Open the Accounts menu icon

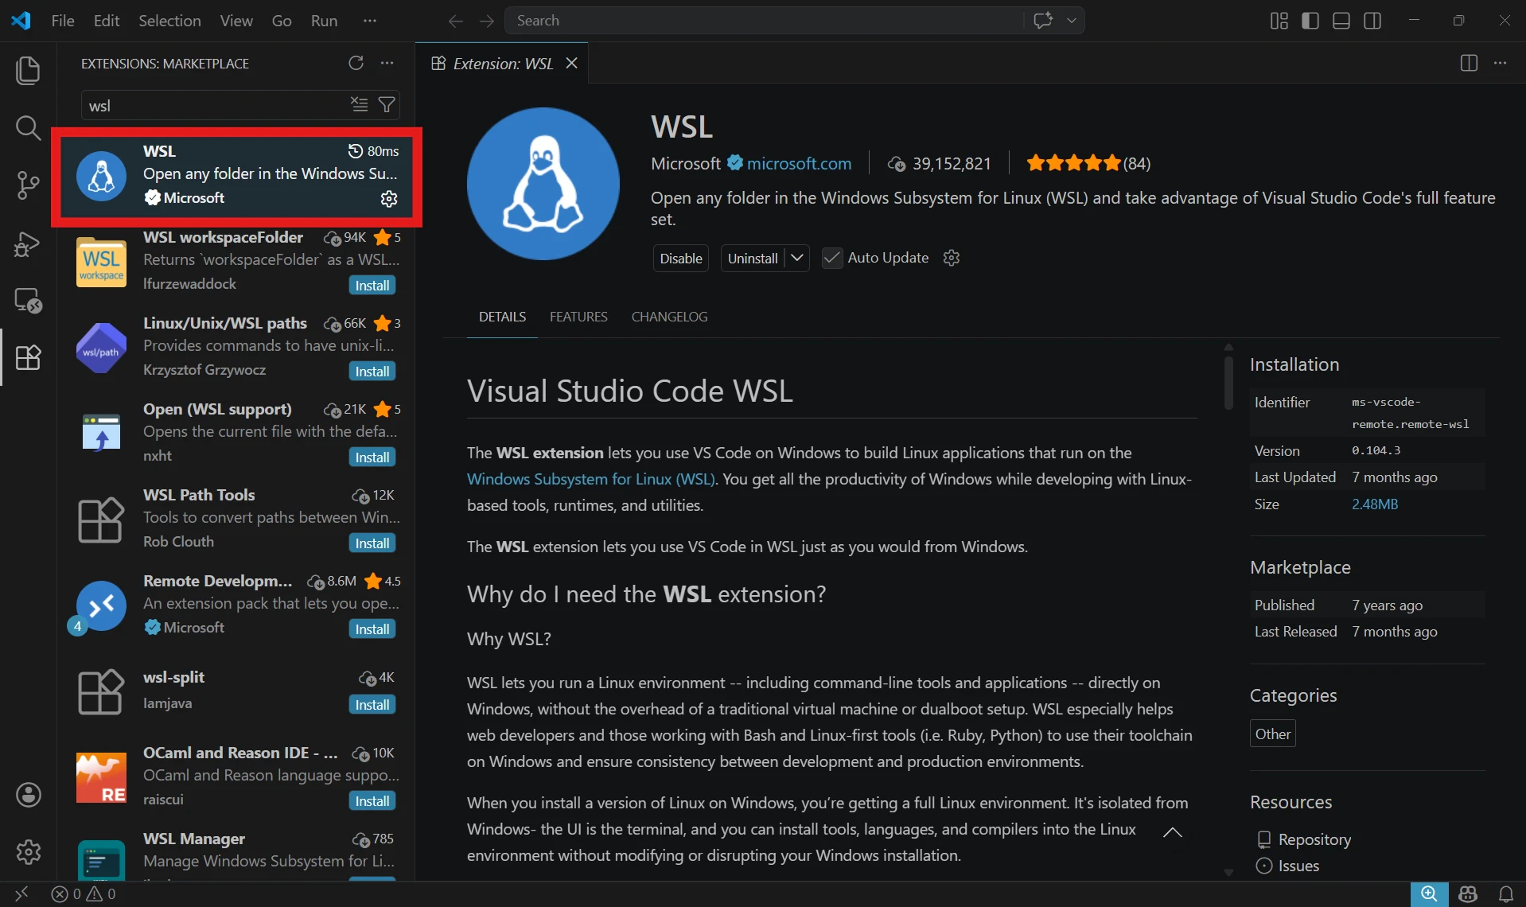point(29,795)
